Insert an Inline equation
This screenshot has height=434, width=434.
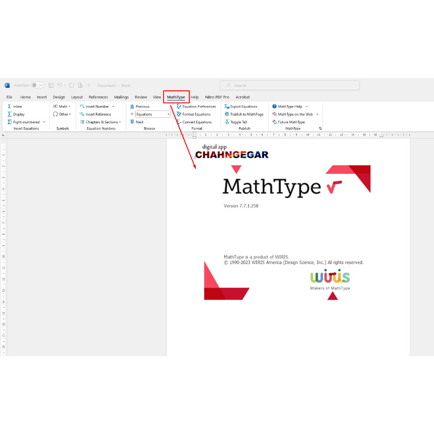15,106
